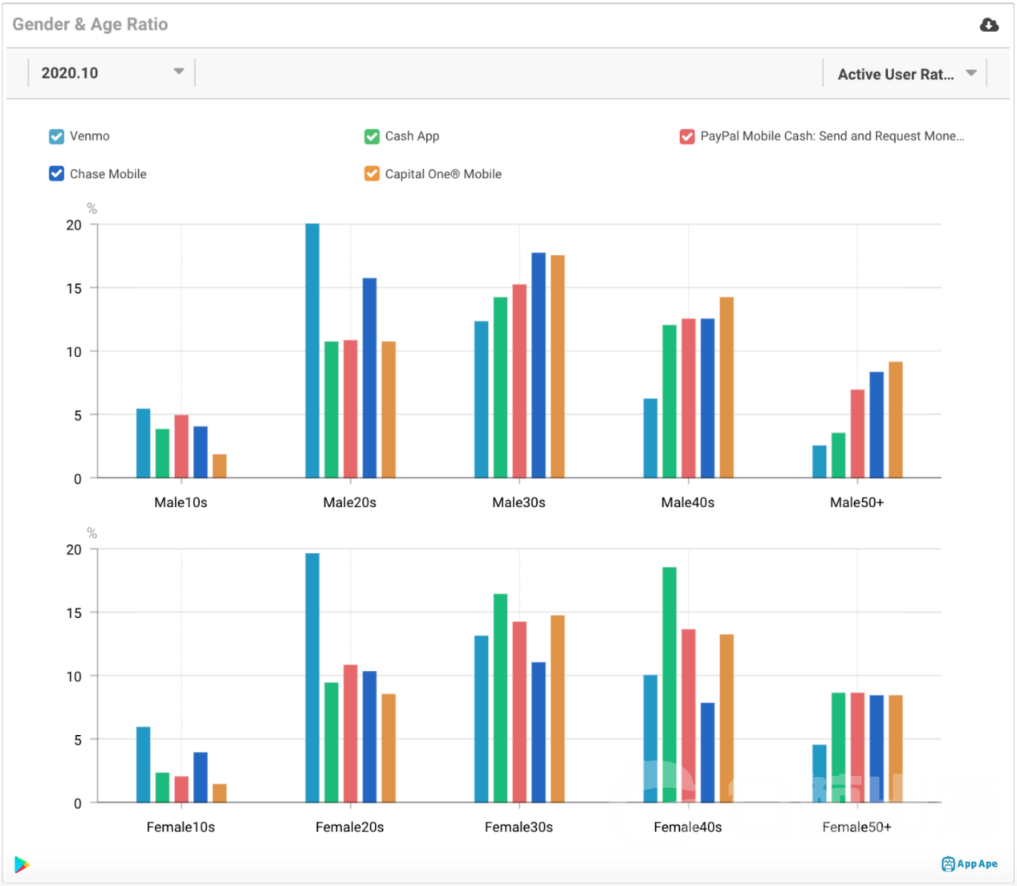Click the Gender & Age Ratio title
This screenshot has width=1017, height=886.
point(90,24)
